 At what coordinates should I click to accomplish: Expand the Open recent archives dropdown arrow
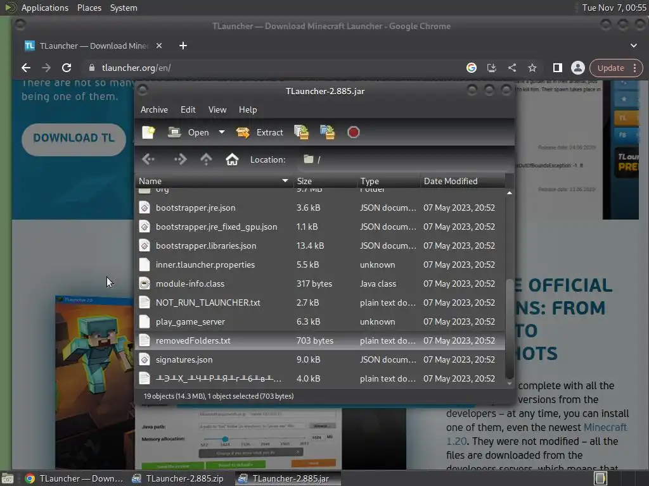tap(222, 132)
